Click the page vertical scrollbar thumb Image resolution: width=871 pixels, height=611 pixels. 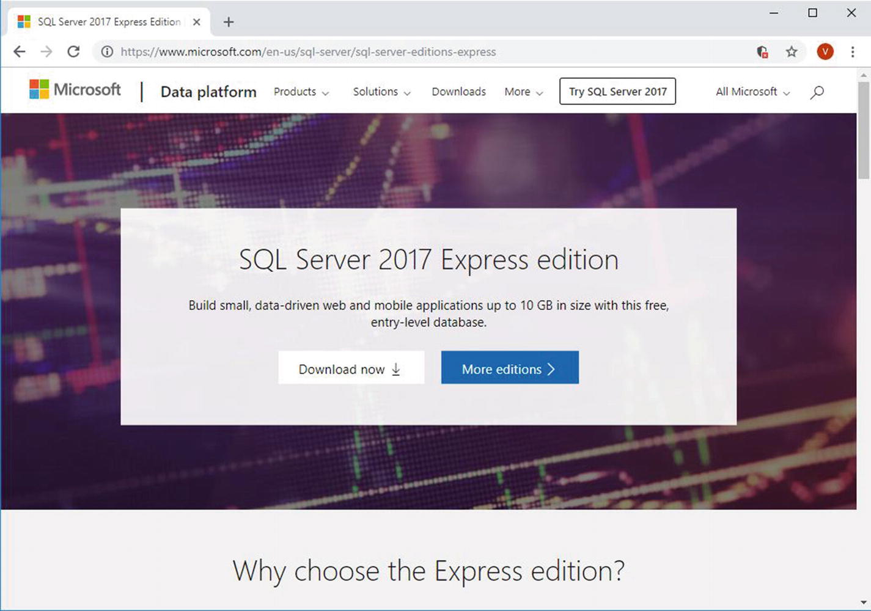coord(864,130)
